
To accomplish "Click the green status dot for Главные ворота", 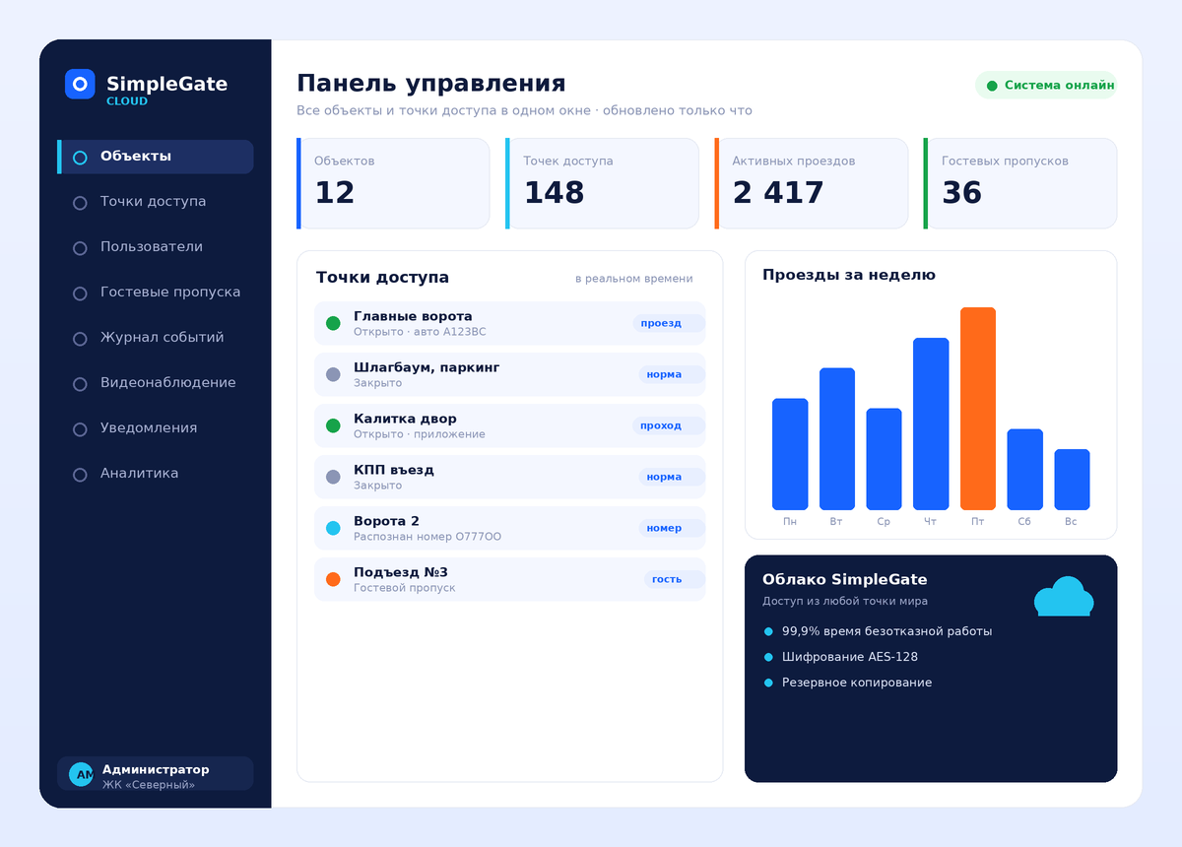I will 333,323.
